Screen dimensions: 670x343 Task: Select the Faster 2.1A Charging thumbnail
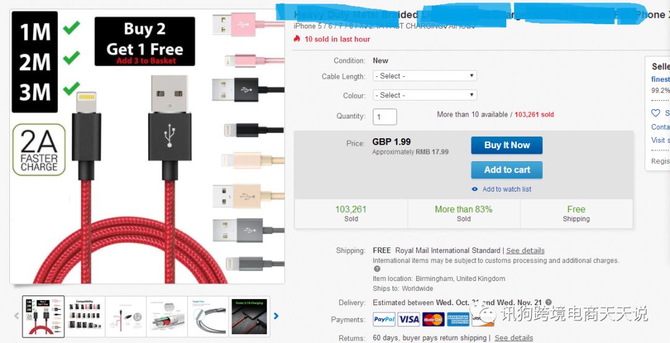[249, 316]
